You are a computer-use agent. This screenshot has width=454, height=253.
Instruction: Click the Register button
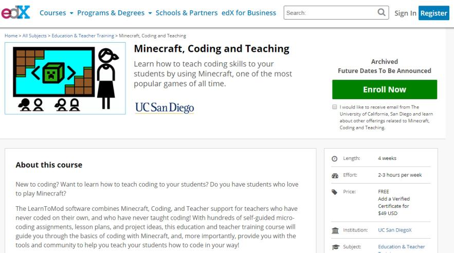point(434,13)
